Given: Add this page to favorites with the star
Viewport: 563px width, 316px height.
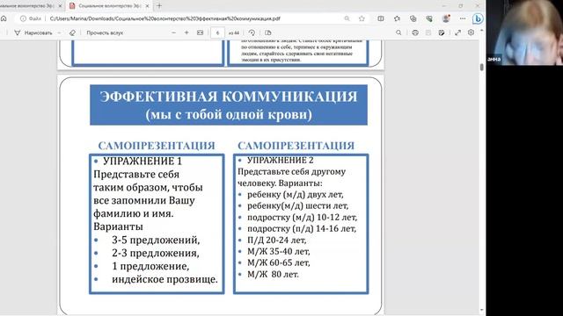Looking at the screenshot, I should pos(362,18).
